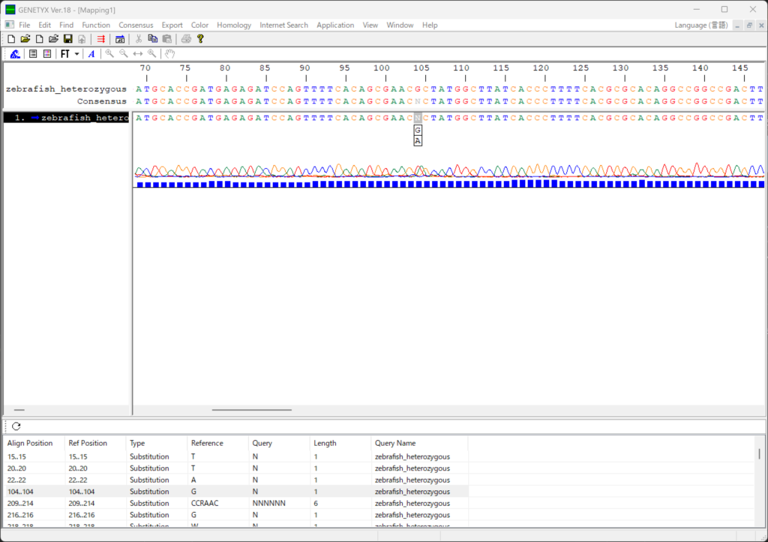768x542 pixels.
Task: Click the refresh icon above the table
Action: [16, 426]
